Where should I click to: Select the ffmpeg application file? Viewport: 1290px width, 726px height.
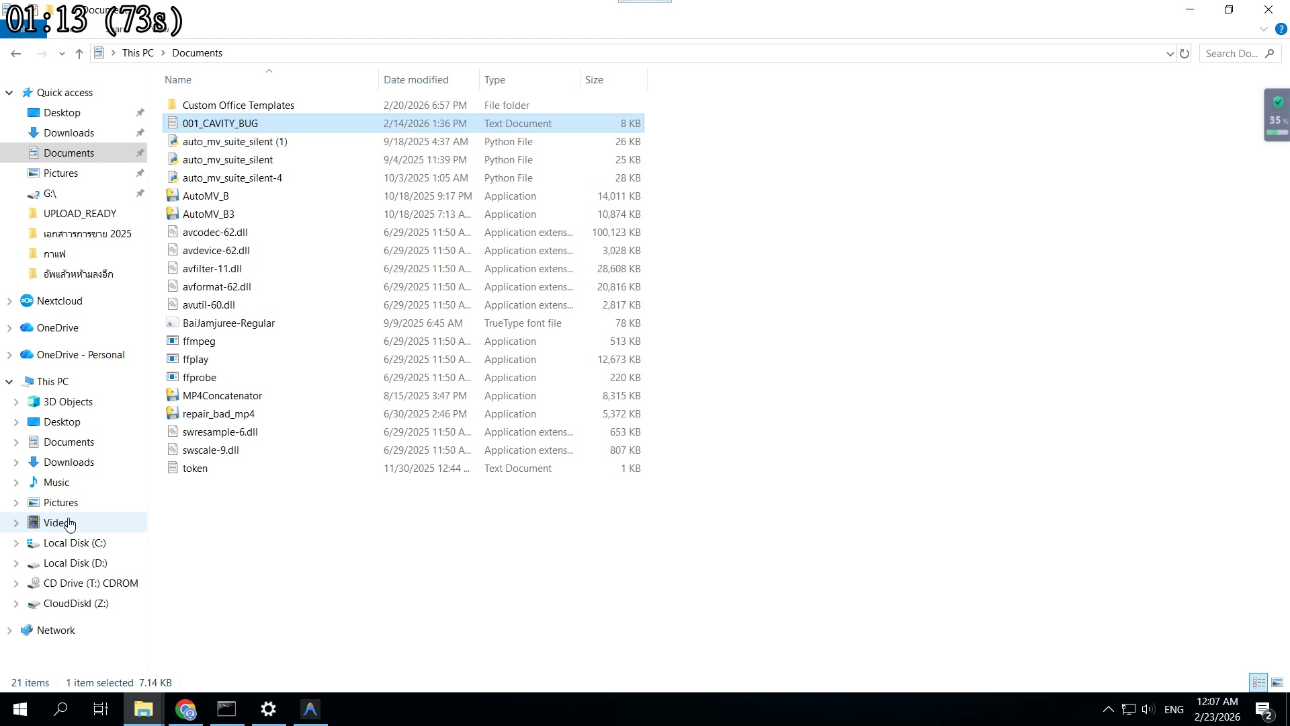tap(199, 341)
